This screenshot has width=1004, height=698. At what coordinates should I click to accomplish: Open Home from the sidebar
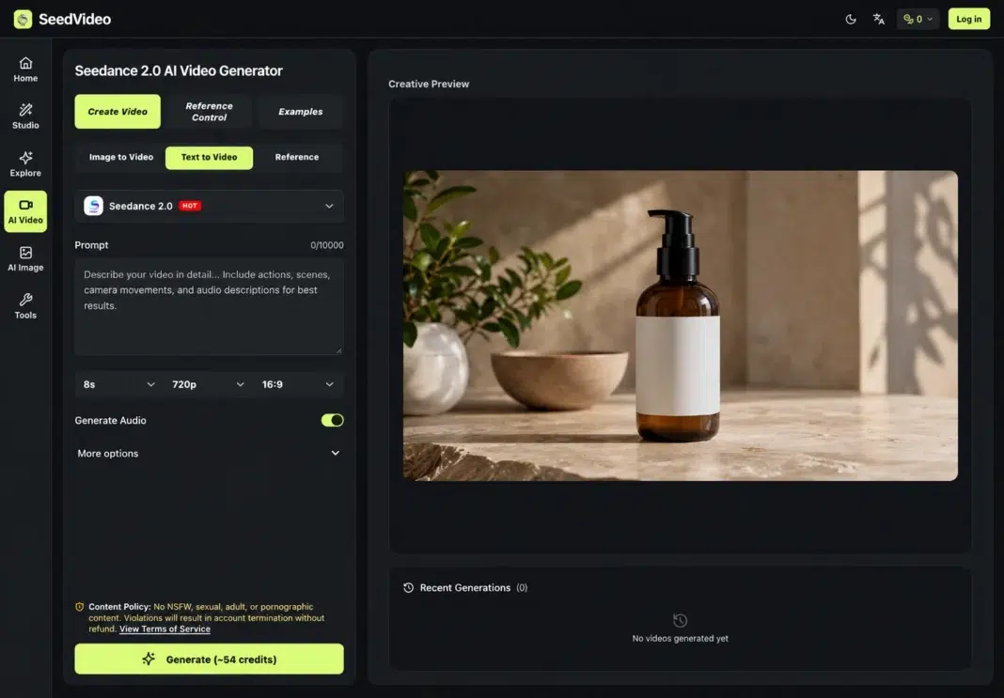[x=25, y=70]
